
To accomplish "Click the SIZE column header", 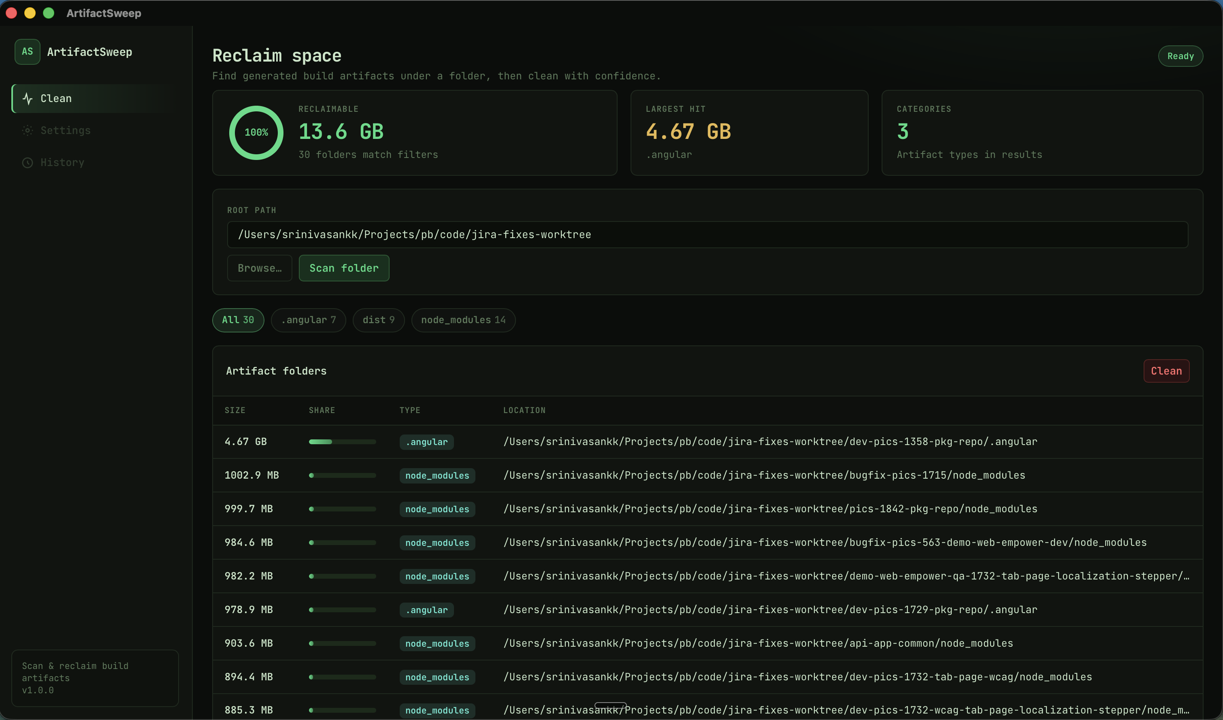I will 235,411.
